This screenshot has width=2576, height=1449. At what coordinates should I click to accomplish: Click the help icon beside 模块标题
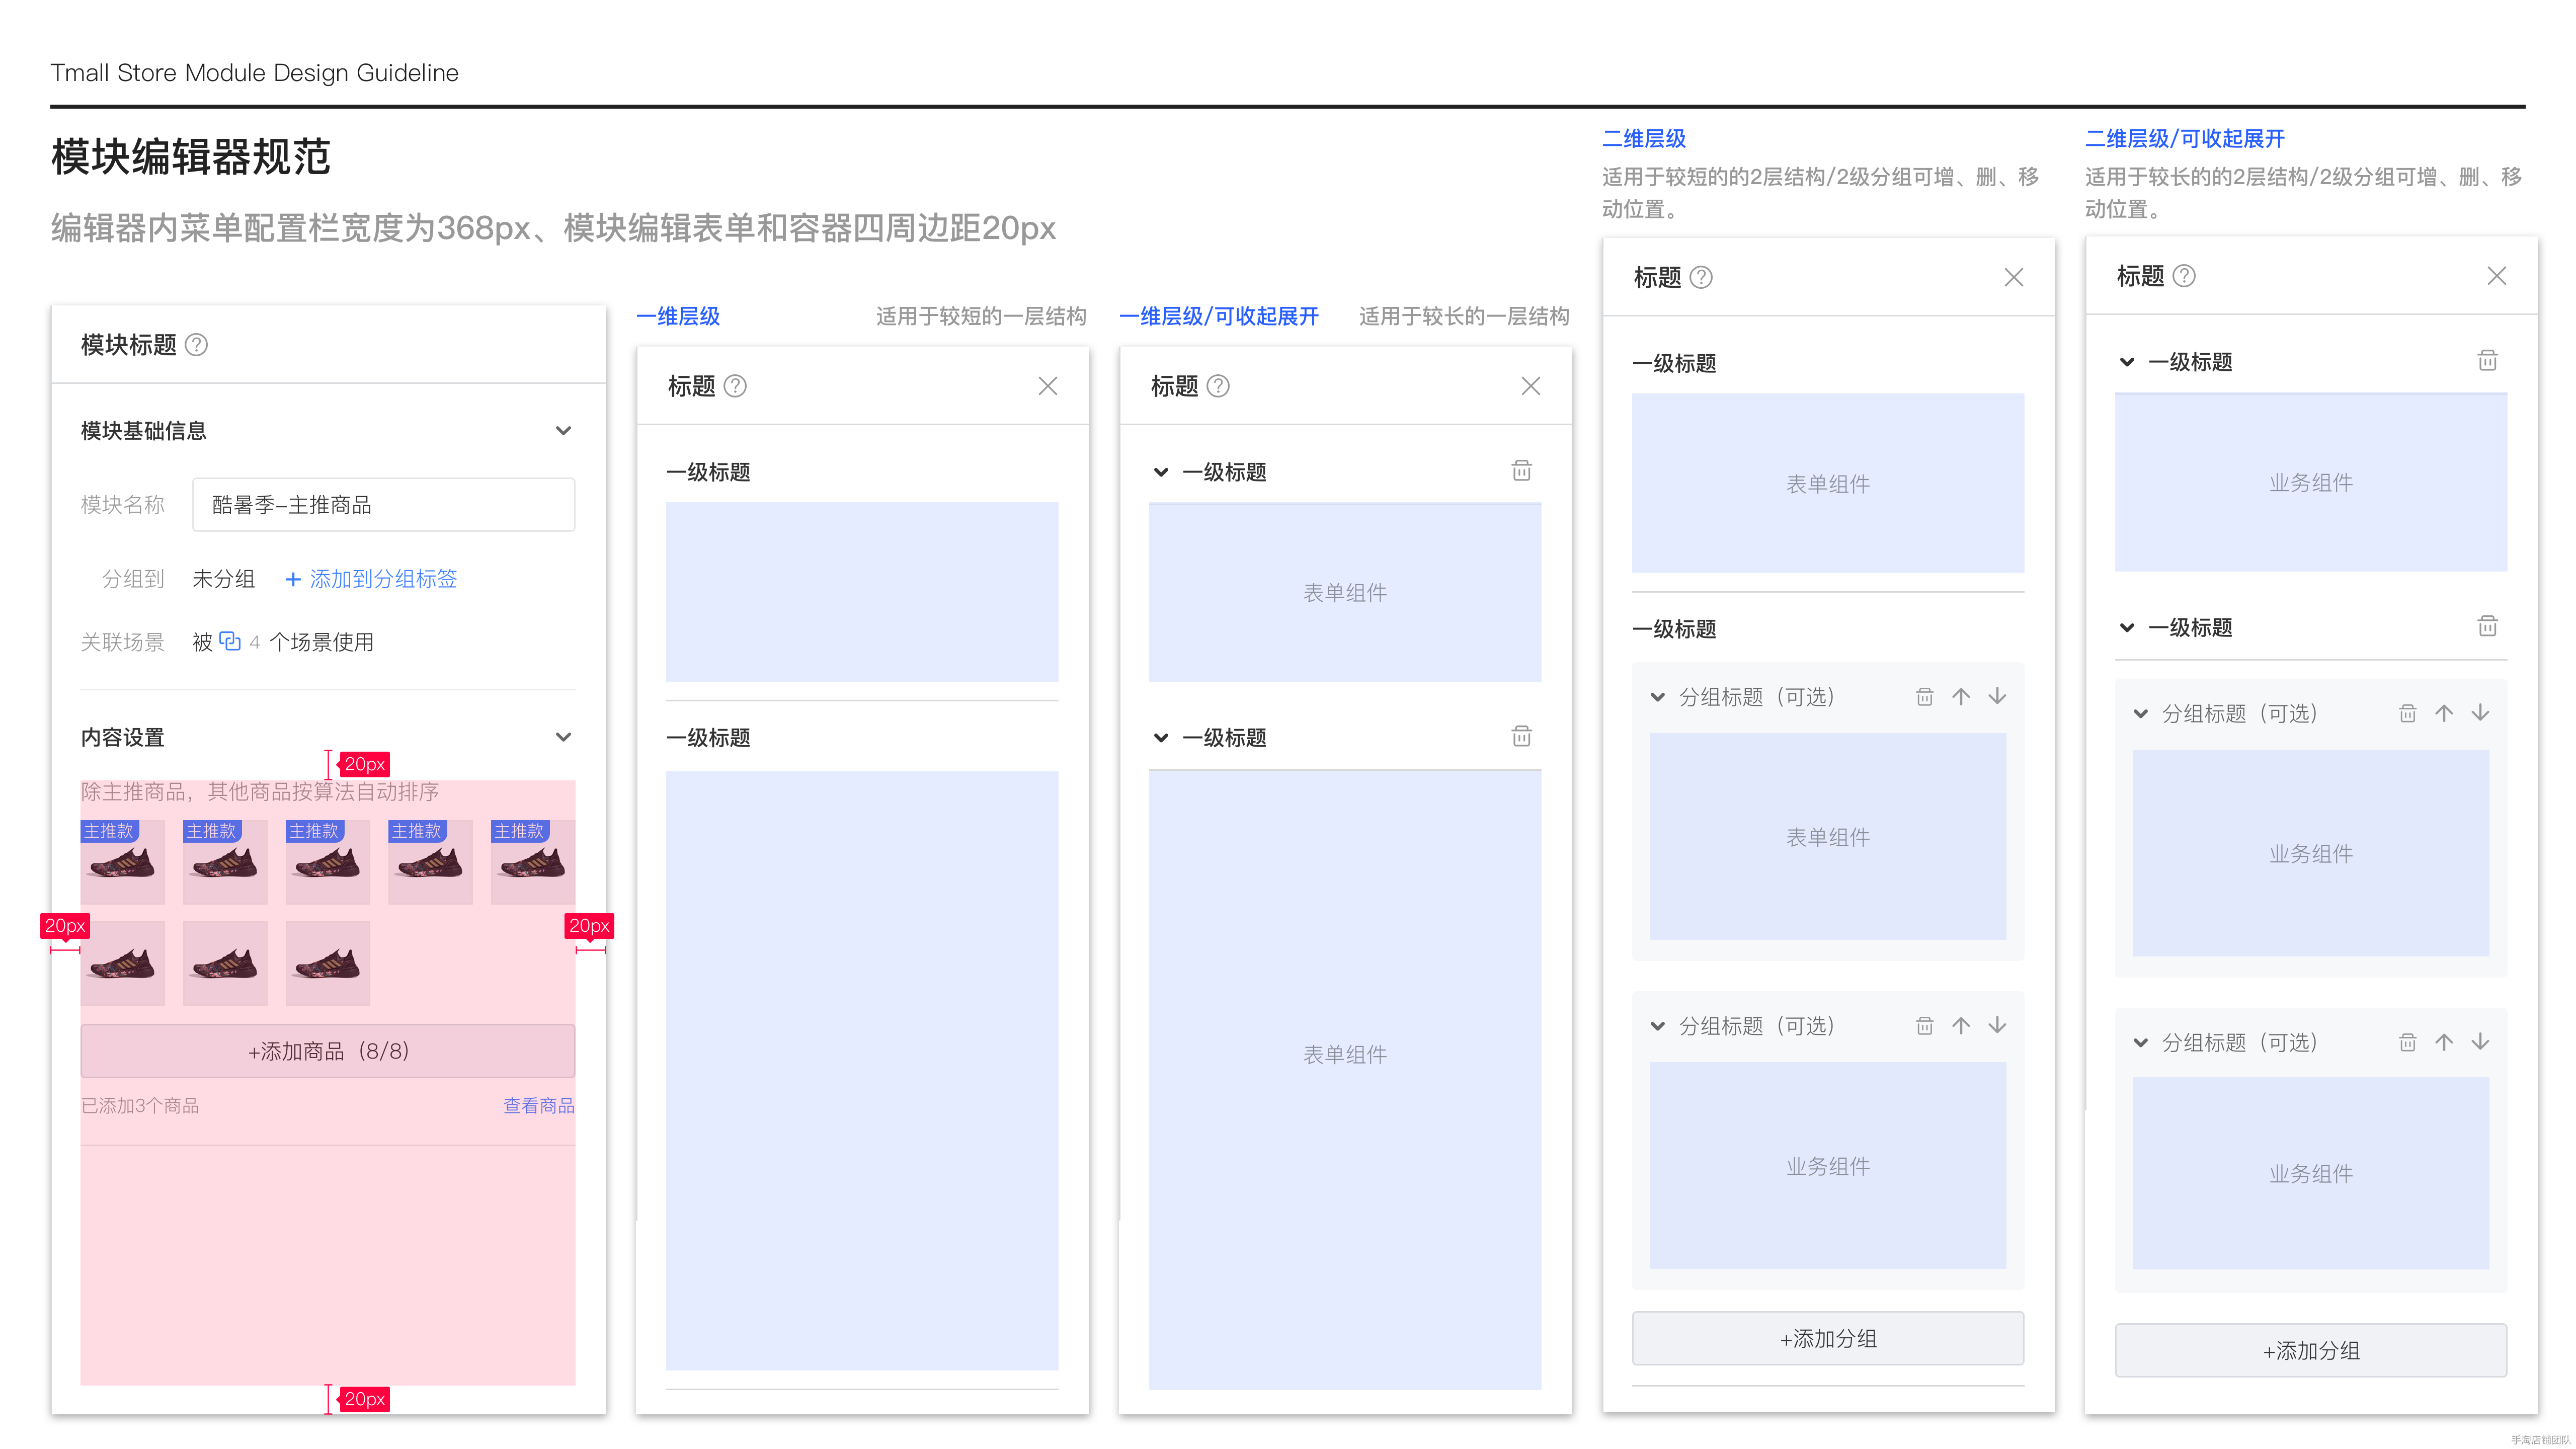[197, 345]
